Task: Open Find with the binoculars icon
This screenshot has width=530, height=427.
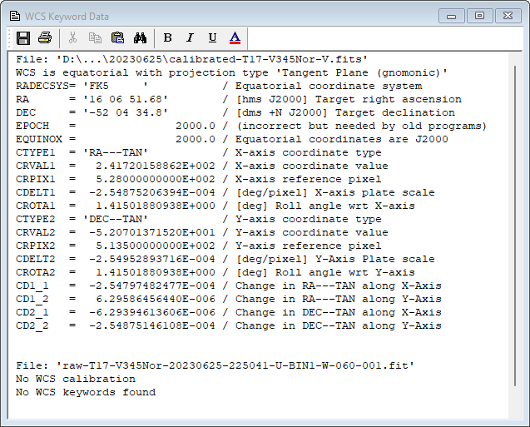Action: 140,37
